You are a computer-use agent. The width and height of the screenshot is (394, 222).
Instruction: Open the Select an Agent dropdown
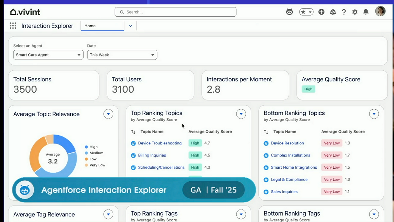(x=48, y=55)
